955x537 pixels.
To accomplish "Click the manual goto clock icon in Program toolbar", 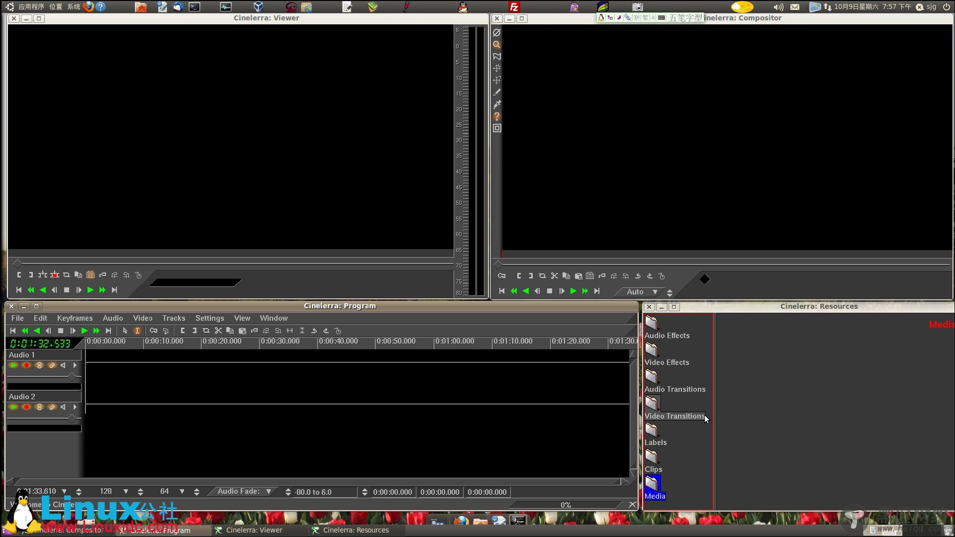I will [x=338, y=331].
